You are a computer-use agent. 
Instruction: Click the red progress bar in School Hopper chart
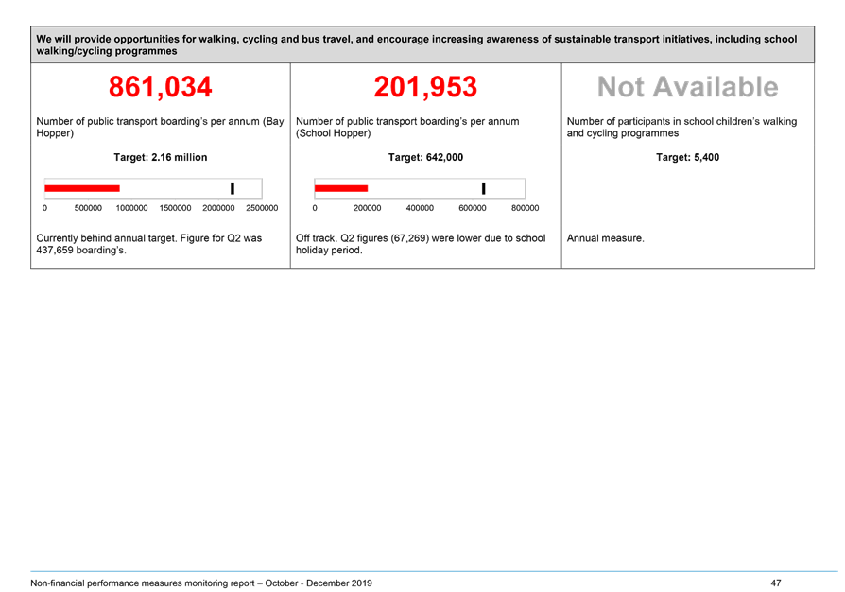click(341, 188)
